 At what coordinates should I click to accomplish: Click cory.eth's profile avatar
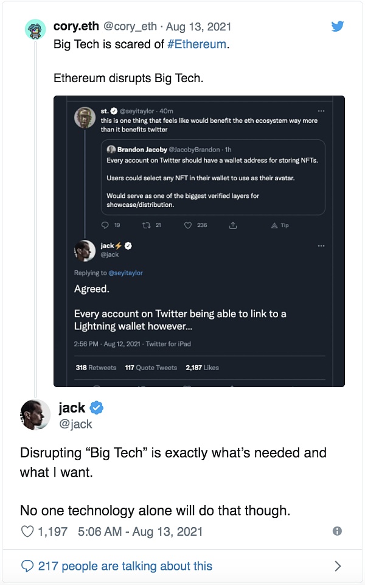point(35,29)
